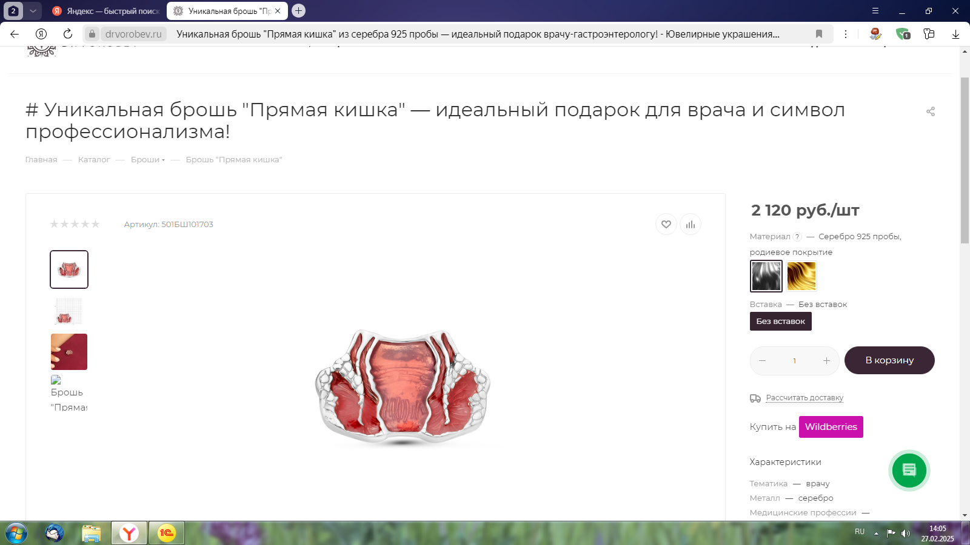Choose the gold material swatch
Viewport: 970px width, 545px height.
point(801,276)
